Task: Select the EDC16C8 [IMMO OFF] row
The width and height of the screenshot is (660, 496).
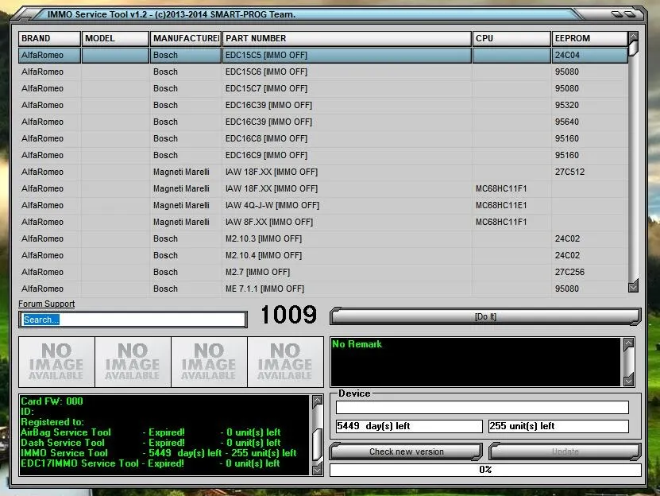Action: click(322, 138)
